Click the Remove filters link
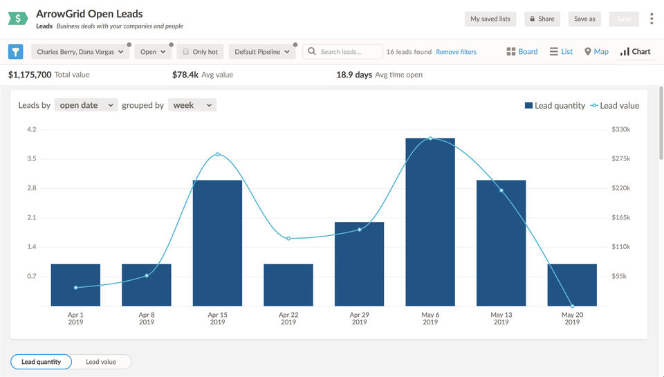The height and width of the screenshot is (377, 664). coord(456,52)
